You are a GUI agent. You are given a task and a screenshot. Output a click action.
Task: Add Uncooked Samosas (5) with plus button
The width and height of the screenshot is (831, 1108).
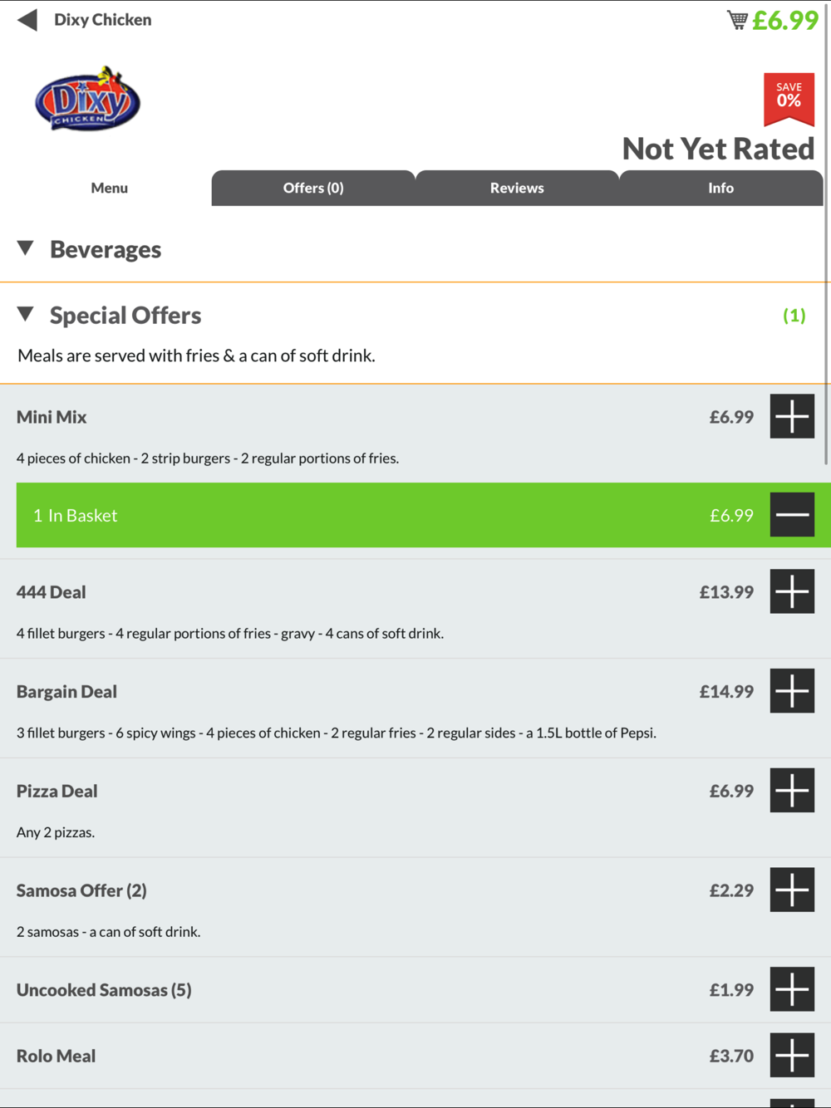pyautogui.click(x=792, y=989)
